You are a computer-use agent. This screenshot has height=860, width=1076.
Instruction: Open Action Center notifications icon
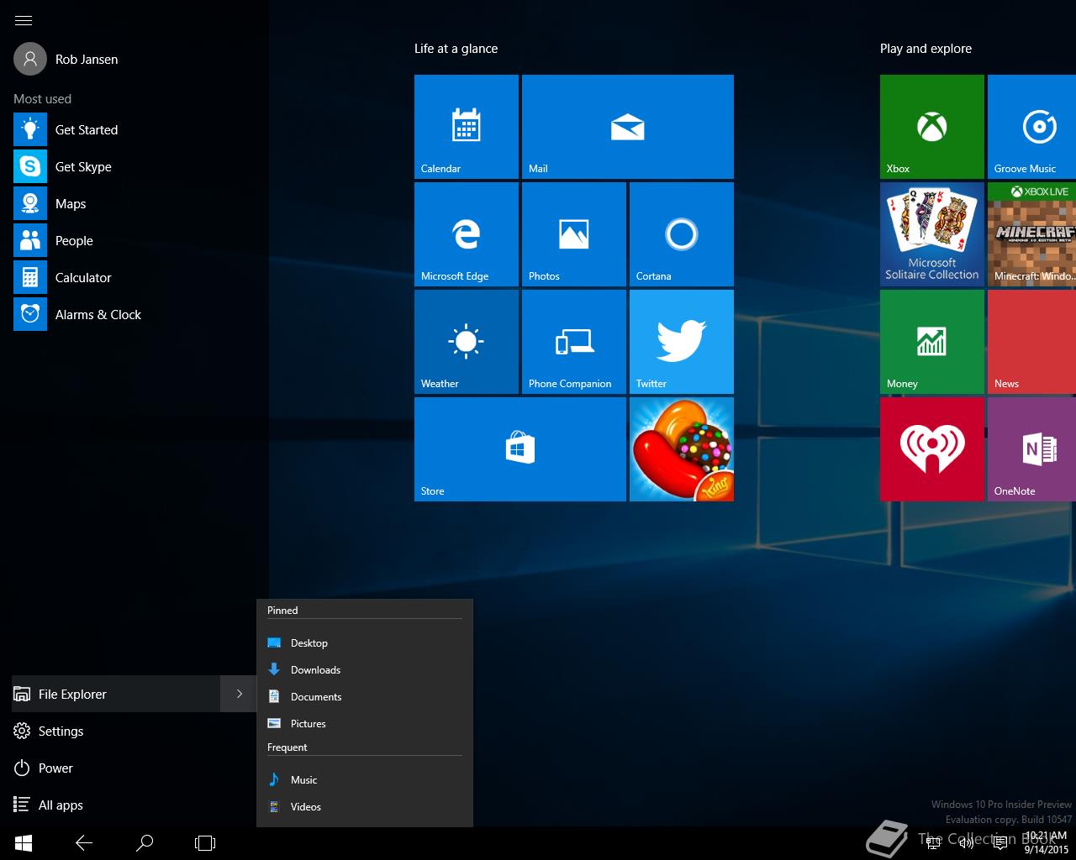tap(1000, 843)
